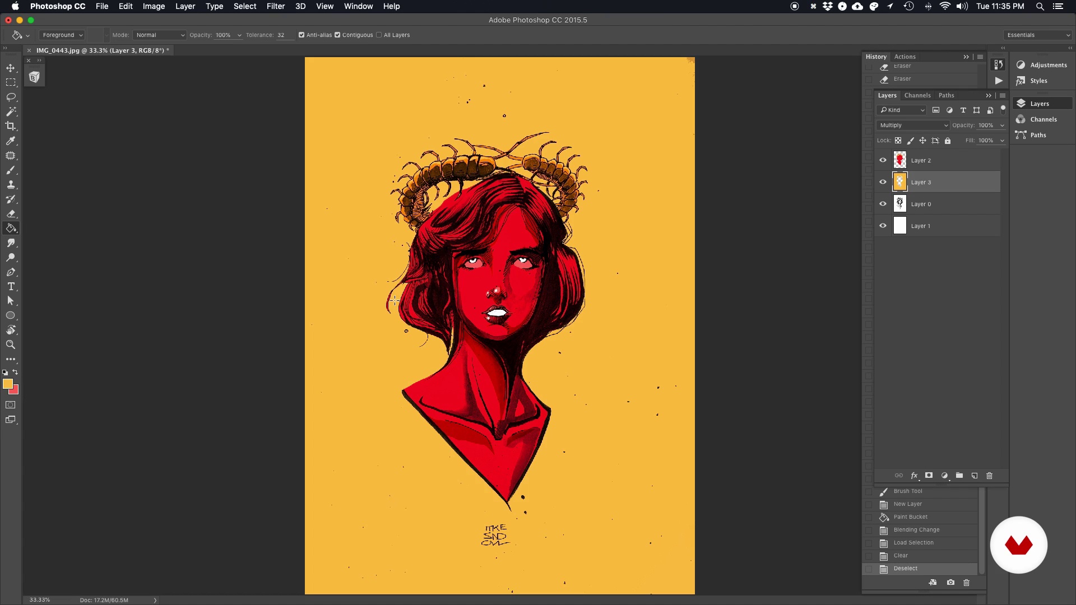Open the collapsed Paths panel button

1043,135
